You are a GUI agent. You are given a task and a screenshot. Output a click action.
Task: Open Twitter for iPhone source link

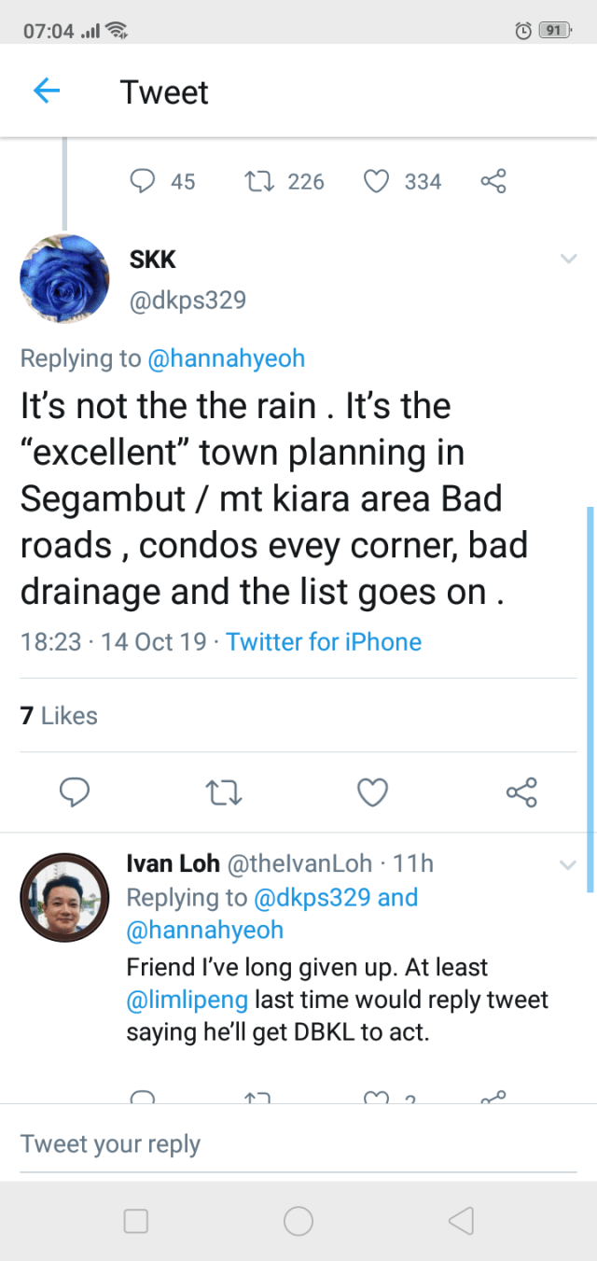(324, 642)
